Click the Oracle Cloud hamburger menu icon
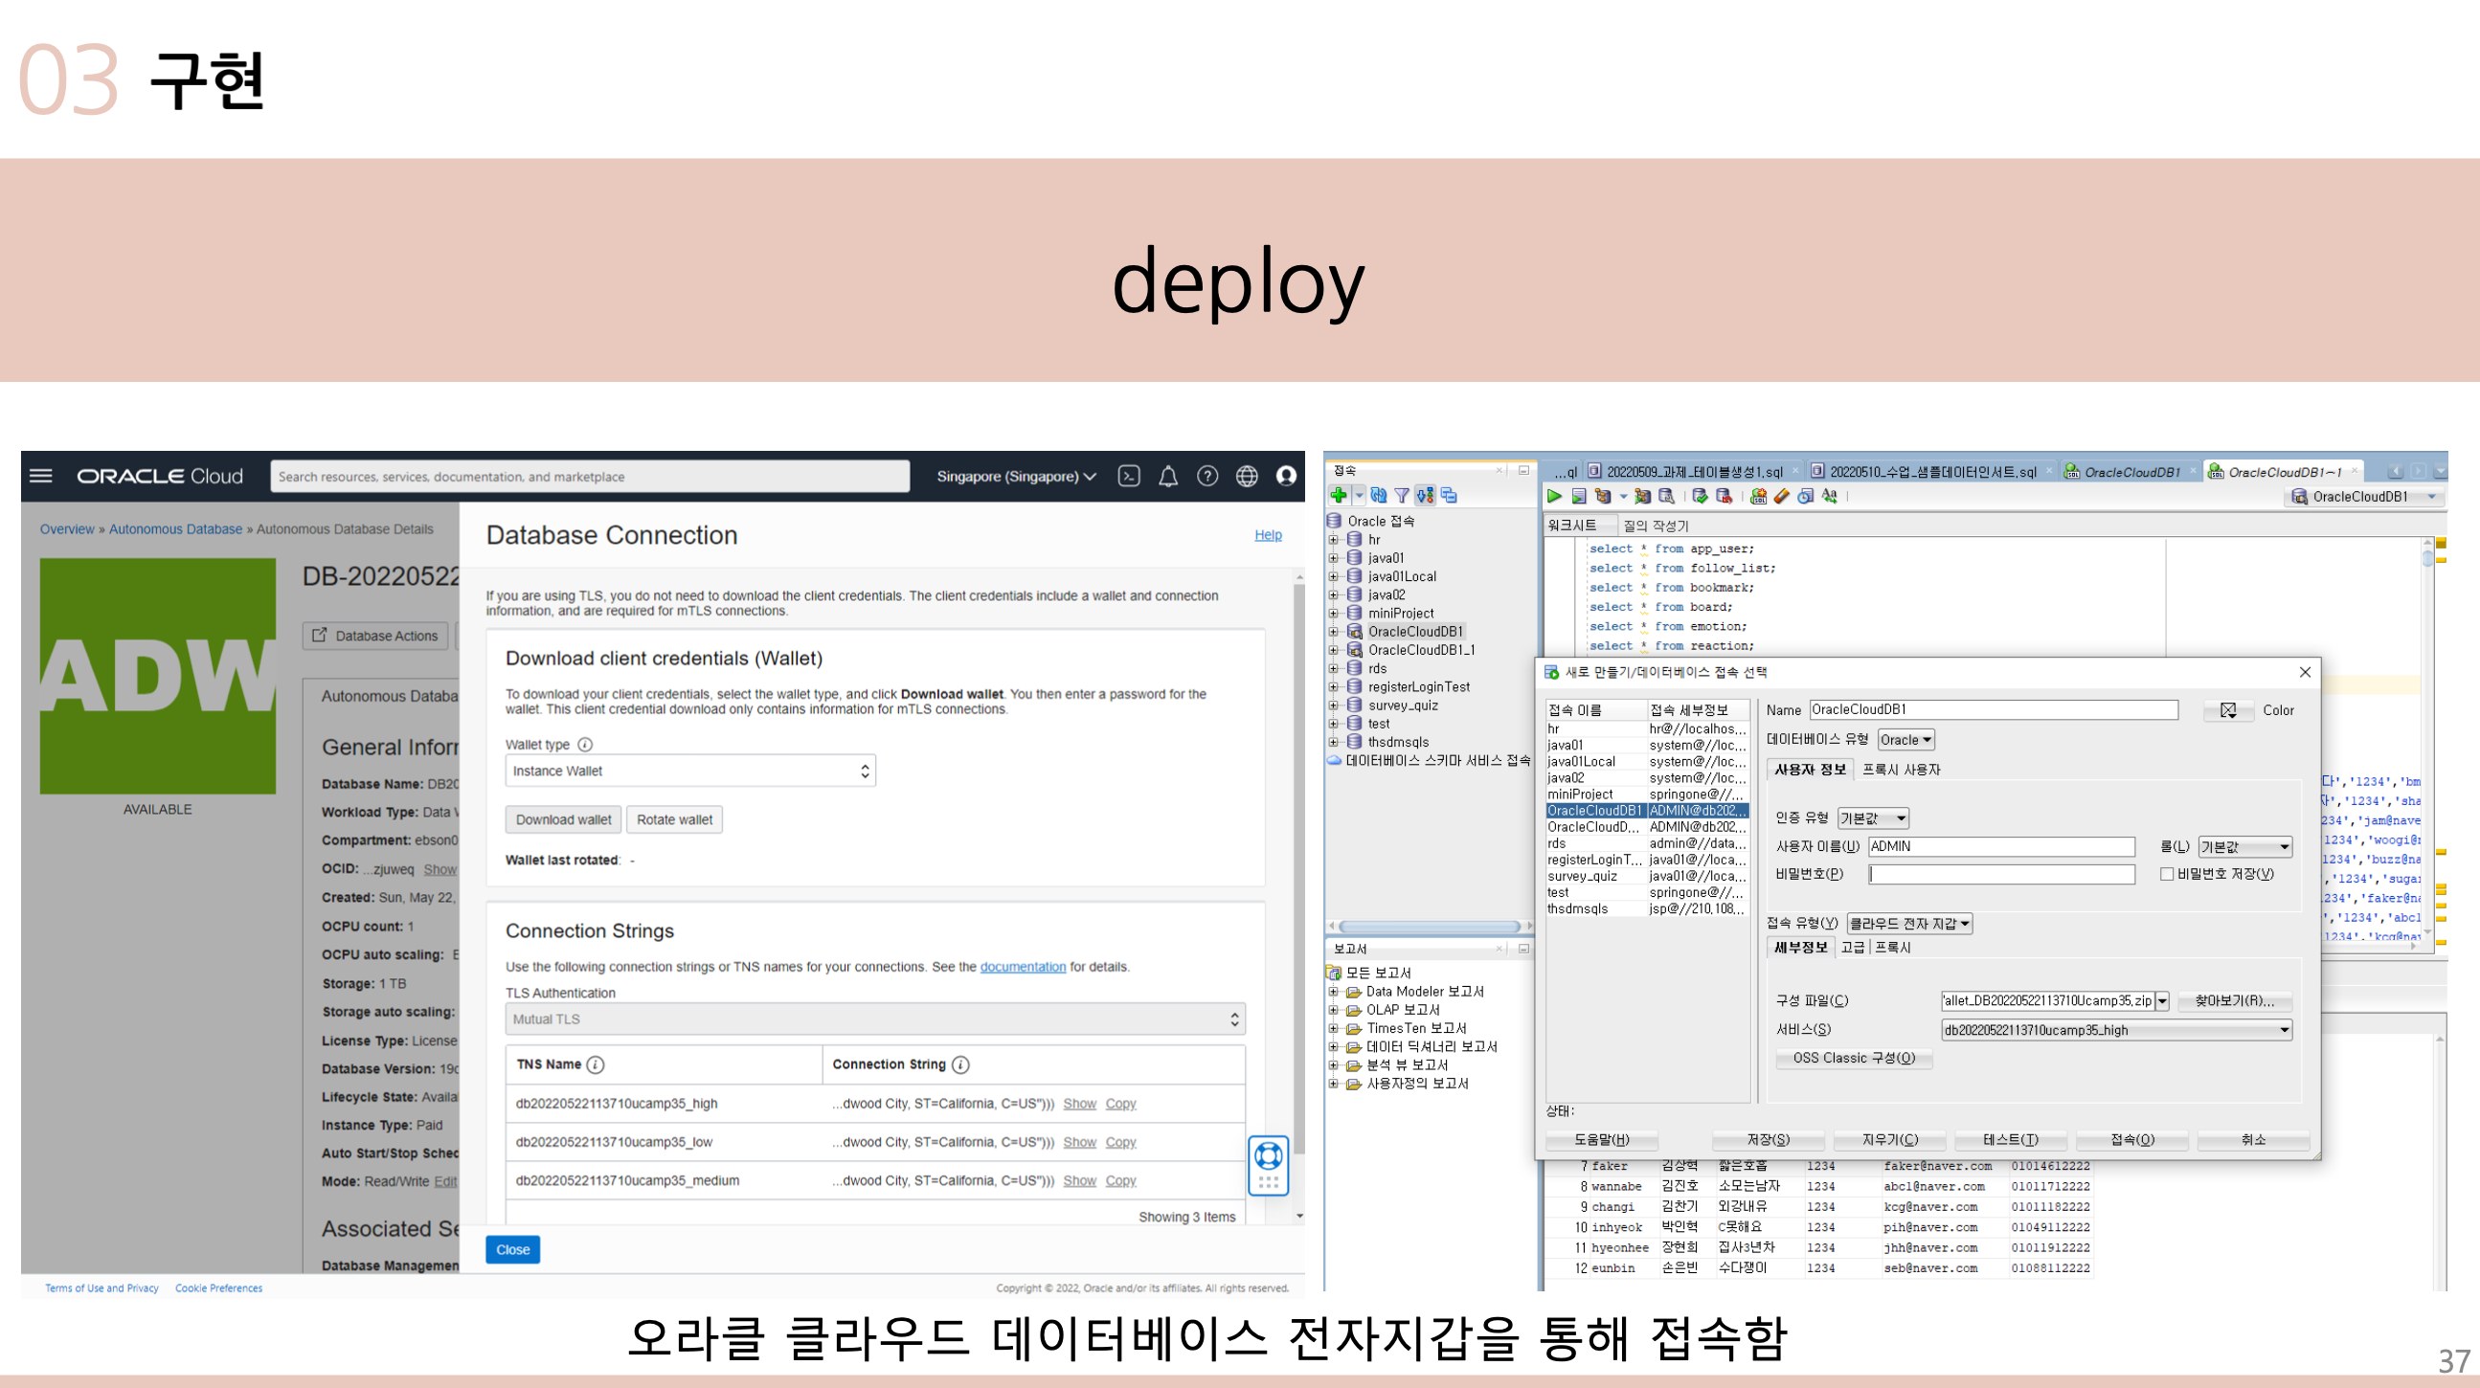The height and width of the screenshot is (1388, 2480). pyautogui.click(x=41, y=476)
